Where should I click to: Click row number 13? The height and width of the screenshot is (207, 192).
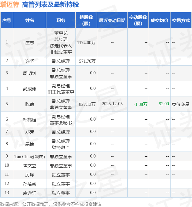(7, 193)
